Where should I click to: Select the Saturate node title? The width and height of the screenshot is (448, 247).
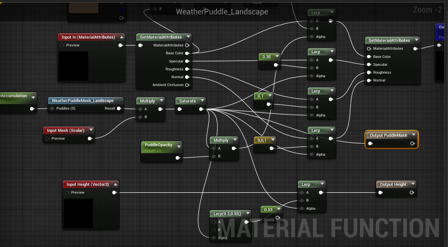click(187, 101)
